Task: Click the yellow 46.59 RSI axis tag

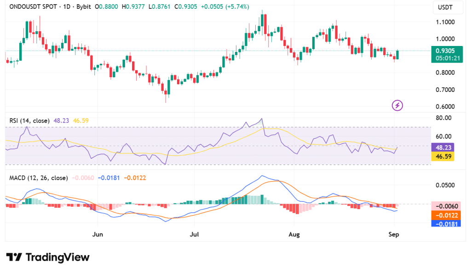Action: (445, 157)
